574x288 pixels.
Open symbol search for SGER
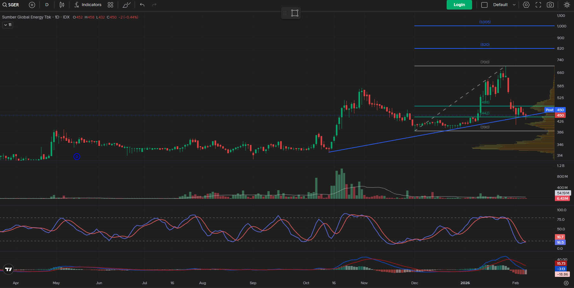(x=11, y=5)
